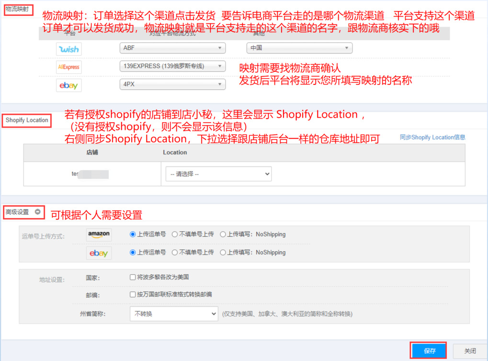Image resolution: width=488 pixels, height=361 pixels.
Task: Open the 139EXPRESS dropdown for AliExpress
Action: 173,66
